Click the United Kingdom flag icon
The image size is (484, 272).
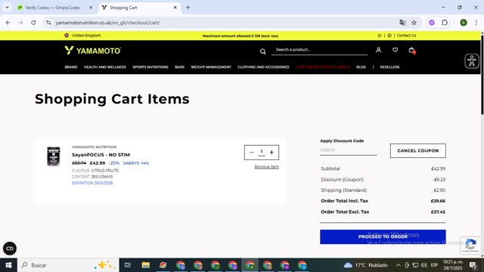pyautogui.click(x=67, y=36)
